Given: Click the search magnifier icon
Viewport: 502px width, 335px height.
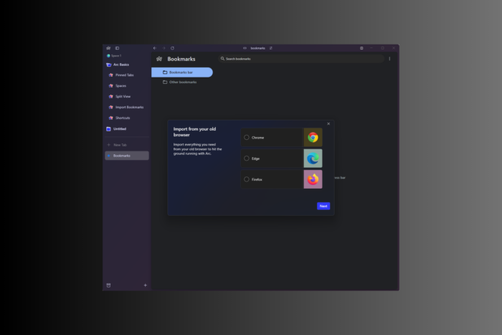Looking at the screenshot, I should 222,59.
